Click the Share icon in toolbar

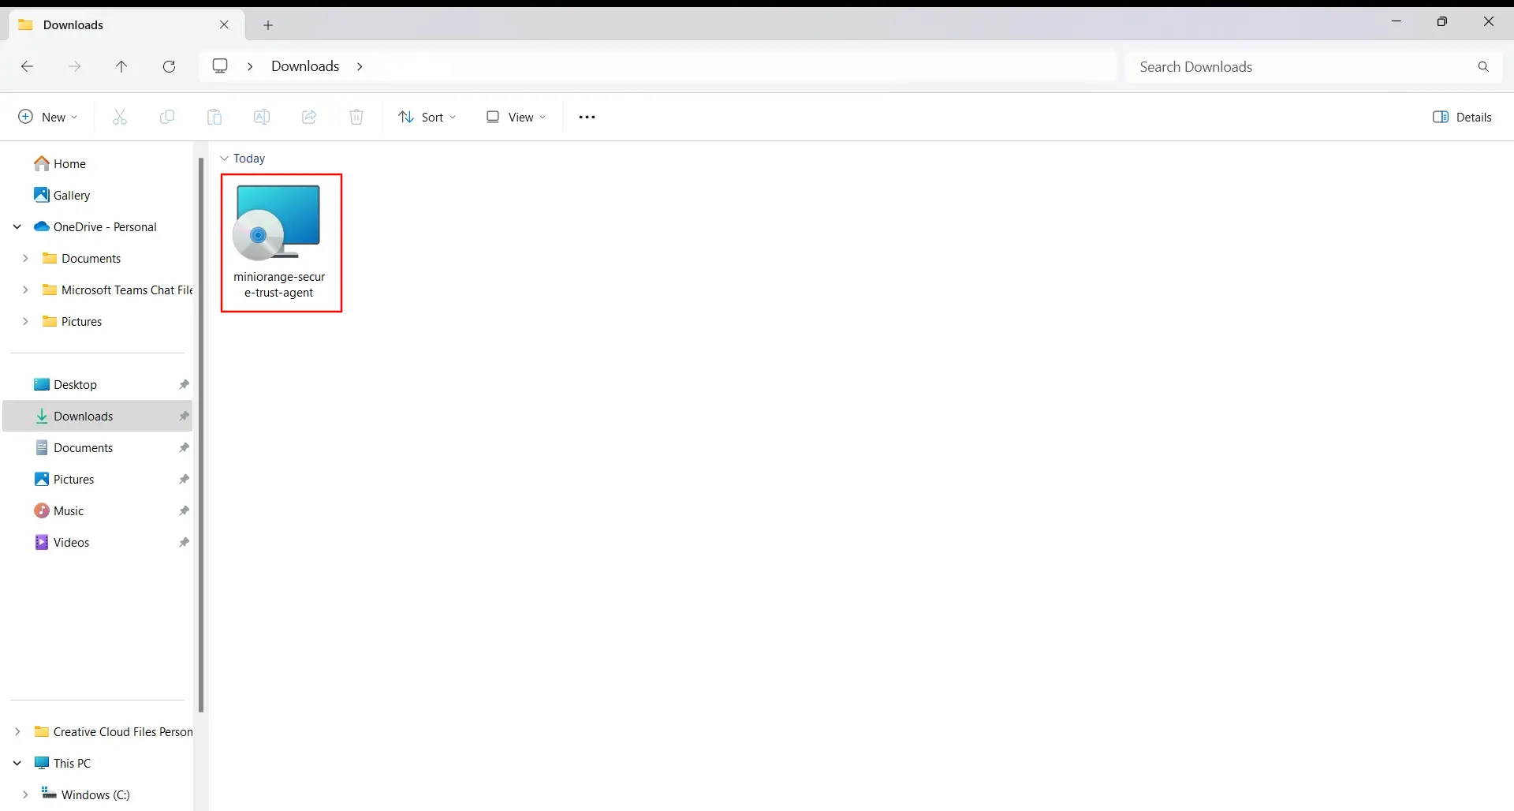(309, 117)
